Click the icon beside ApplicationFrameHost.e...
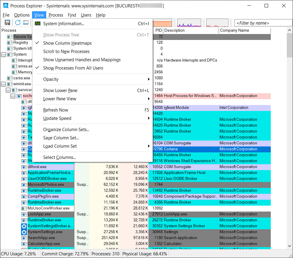Image resolution: width=293 pixels, height=258 pixels. 24,173
